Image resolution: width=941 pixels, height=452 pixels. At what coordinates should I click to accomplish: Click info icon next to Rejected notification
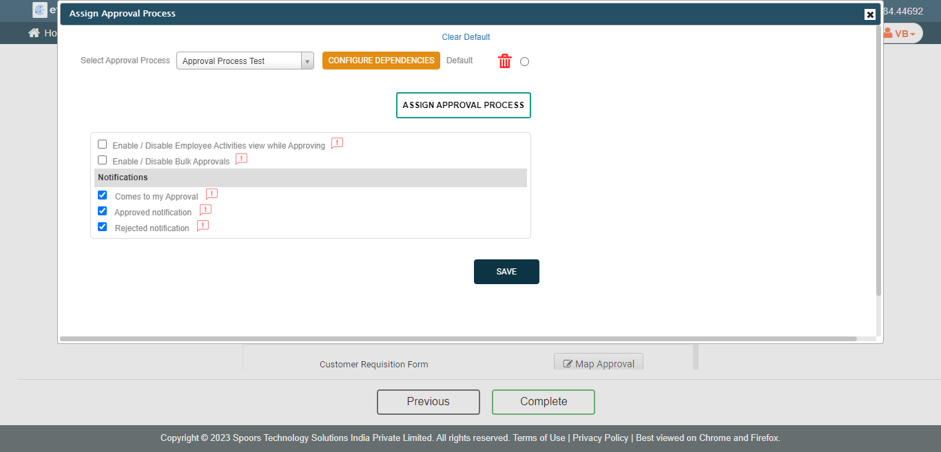point(203,226)
